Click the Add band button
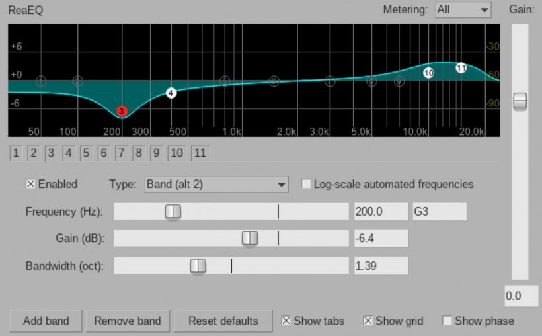This screenshot has height=336, width=542. pos(46,321)
